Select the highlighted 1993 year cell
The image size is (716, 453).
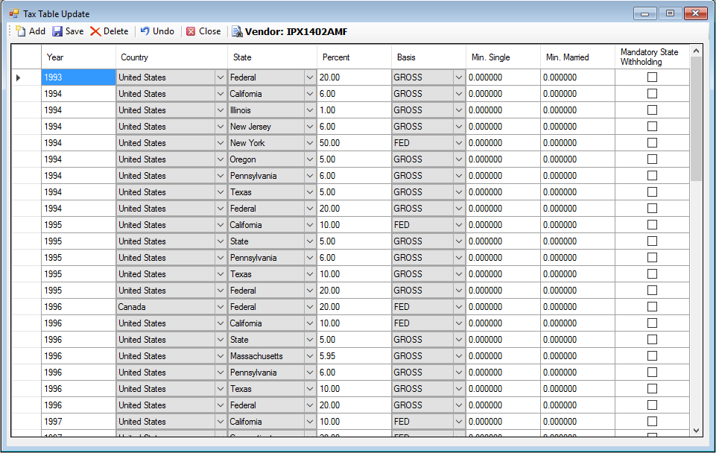(x=78, y=77)
